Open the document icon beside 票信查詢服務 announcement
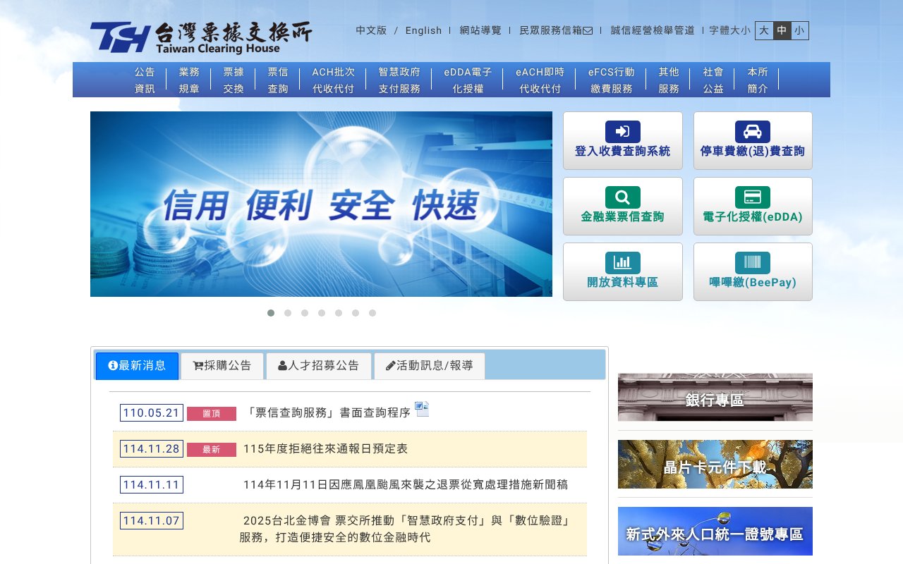903x564 pixels. tap(422, 409)
